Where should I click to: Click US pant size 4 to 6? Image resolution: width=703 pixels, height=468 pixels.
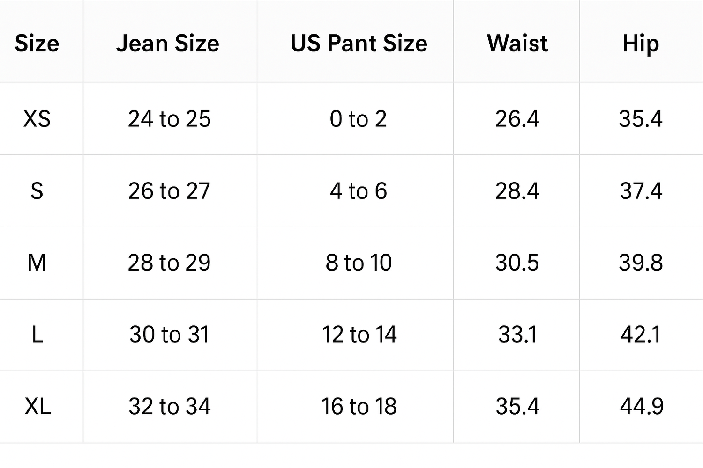(x=359, y=191)
